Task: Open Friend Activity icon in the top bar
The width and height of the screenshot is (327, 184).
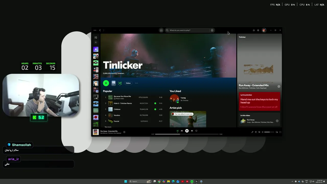Action: click(x=258, y=30)
